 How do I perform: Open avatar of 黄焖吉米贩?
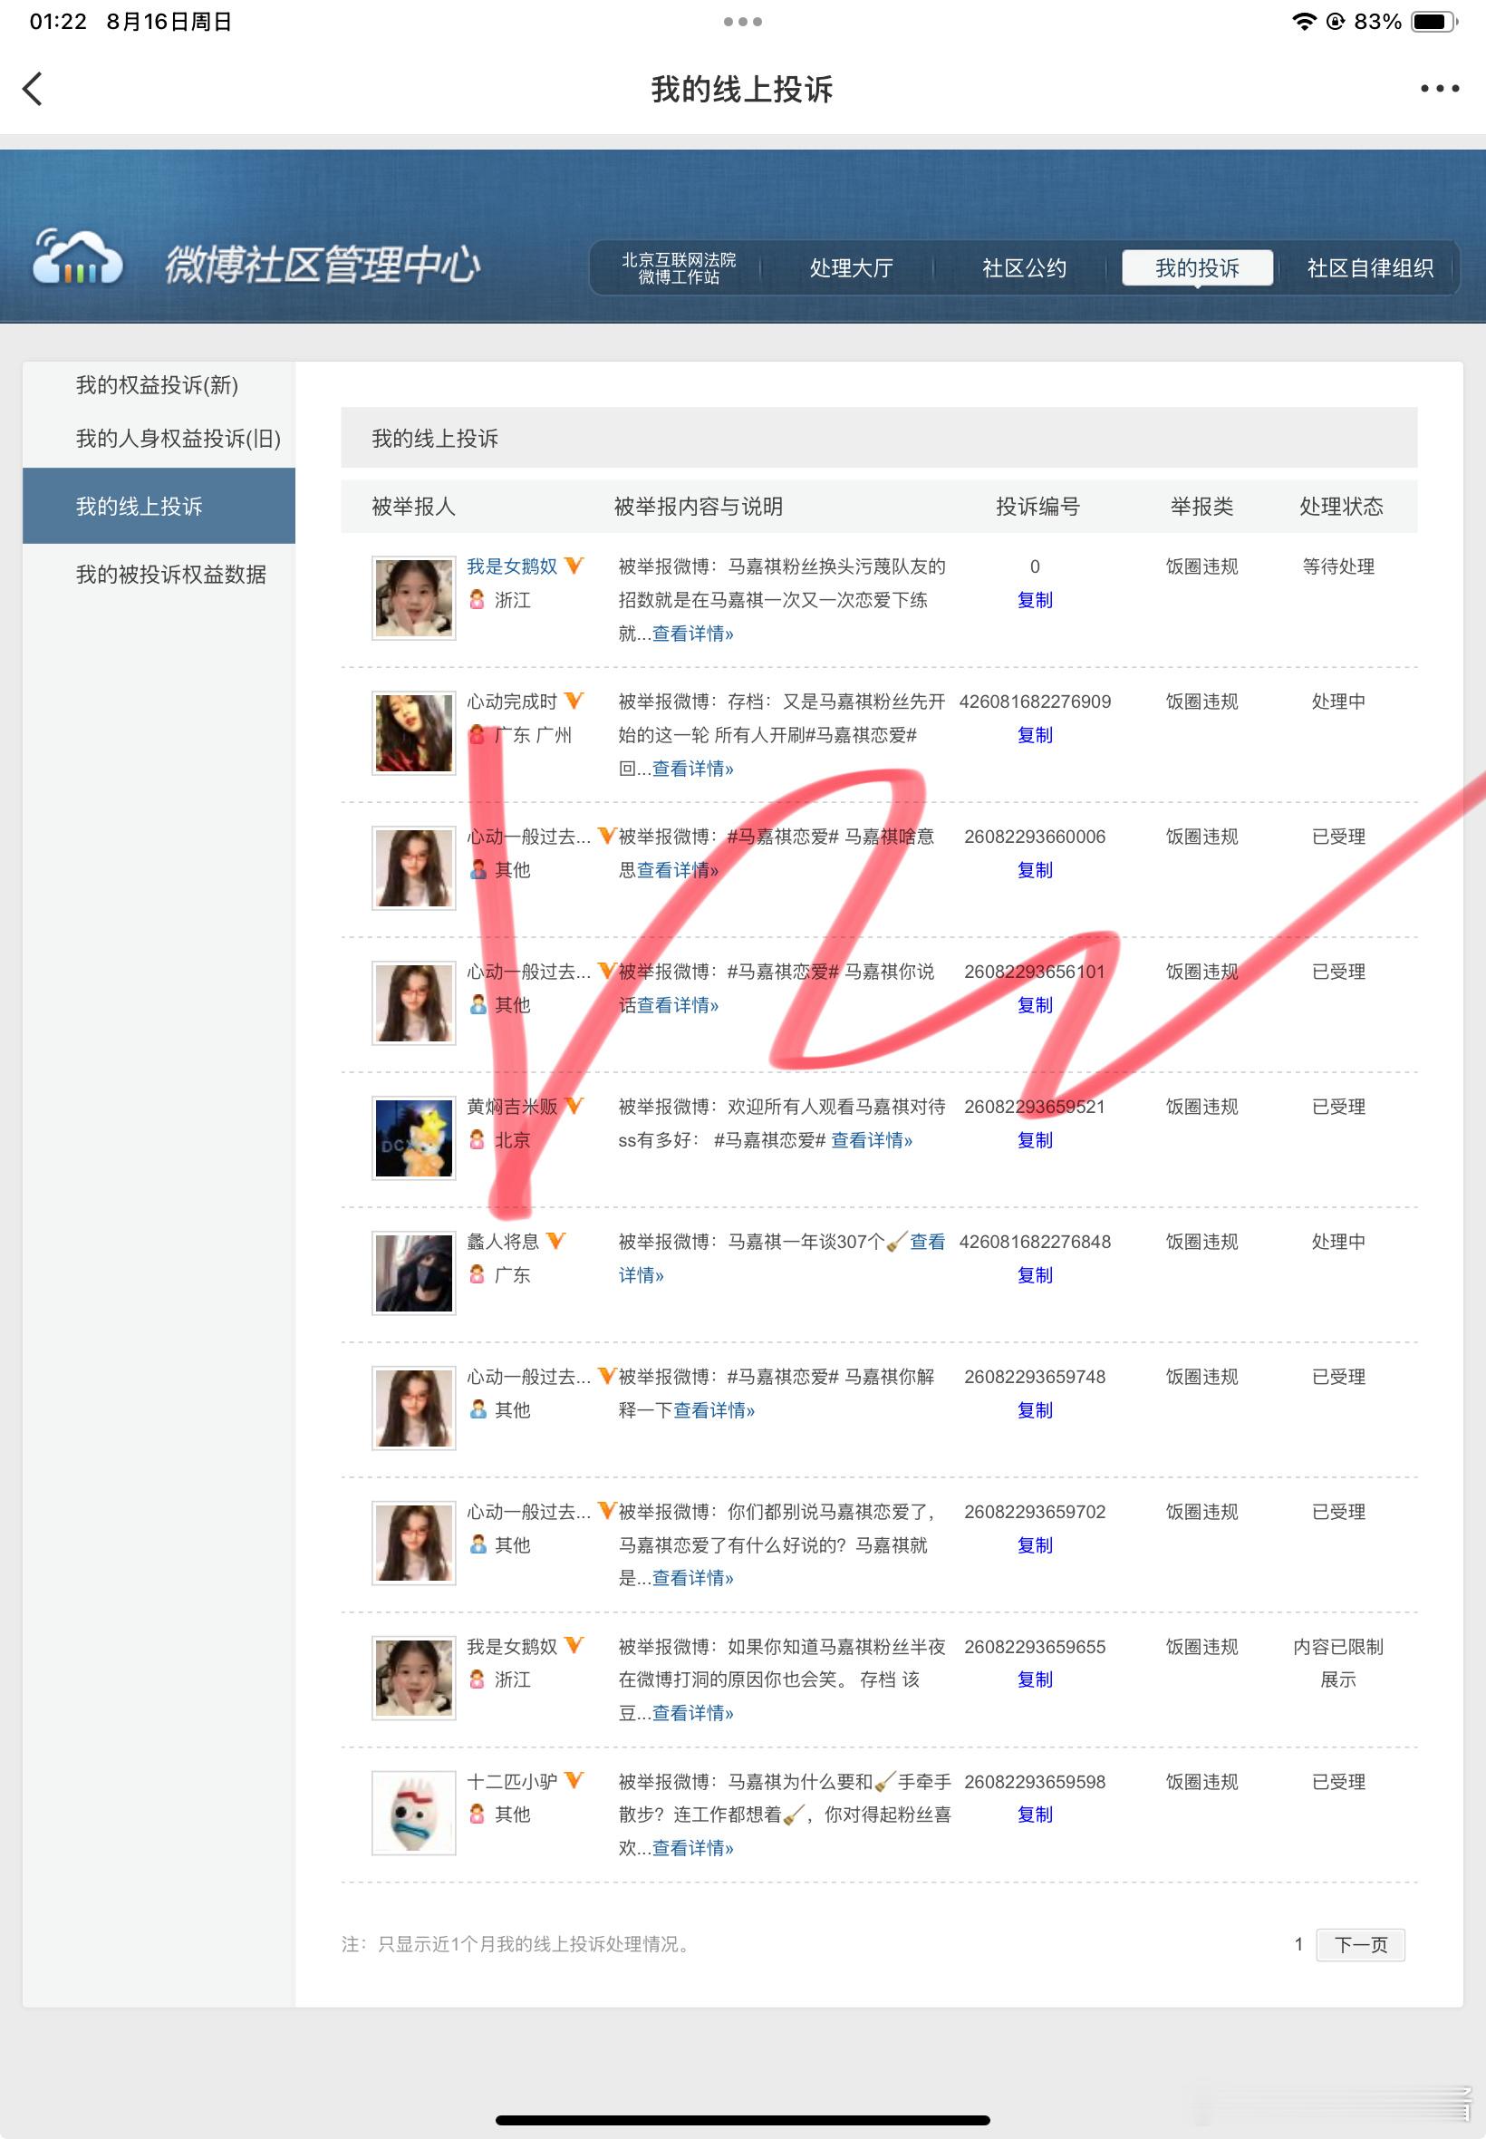413,1138
